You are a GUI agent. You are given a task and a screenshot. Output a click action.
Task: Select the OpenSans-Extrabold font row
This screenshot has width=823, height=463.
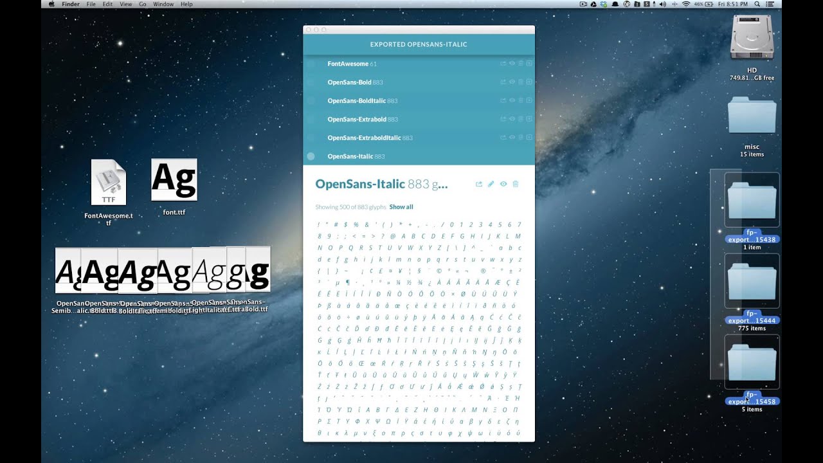(419, 119)
